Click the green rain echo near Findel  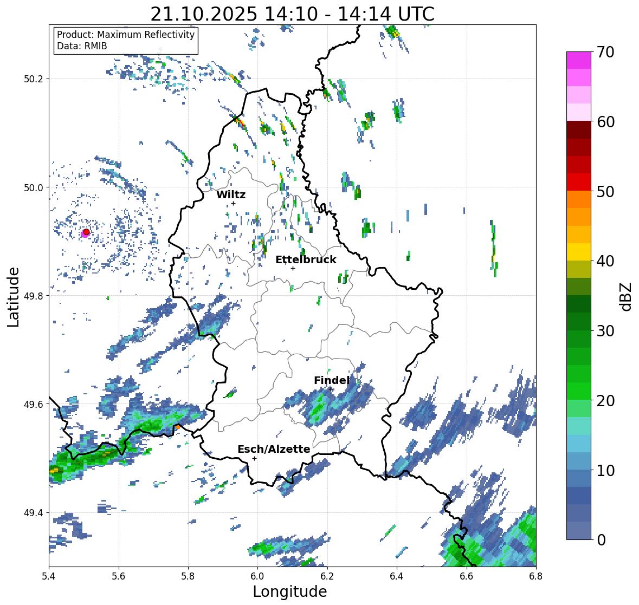click(318, 407)
